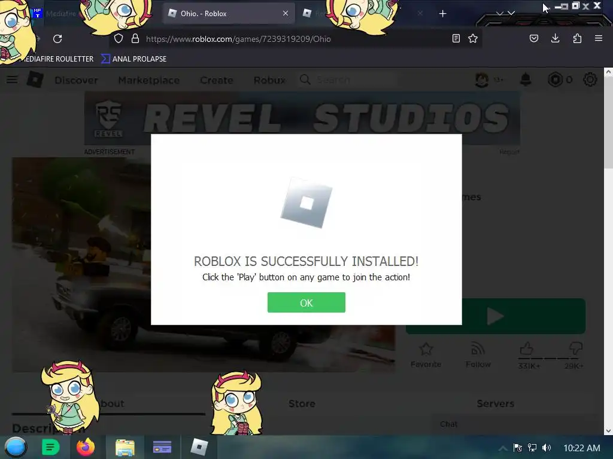Open the file manager from taskbar
The height and width of the screenshot is (459, 613).
(x=125, y=447)
